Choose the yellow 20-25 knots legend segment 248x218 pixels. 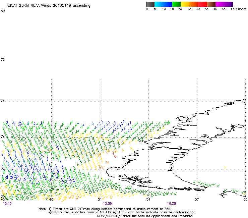tap(185, 4)
